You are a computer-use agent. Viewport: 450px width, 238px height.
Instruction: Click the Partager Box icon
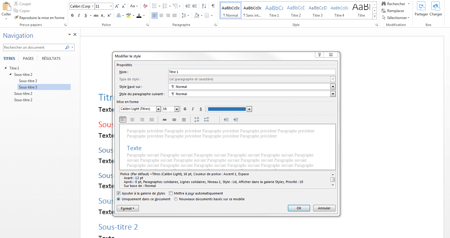(421, 6)
